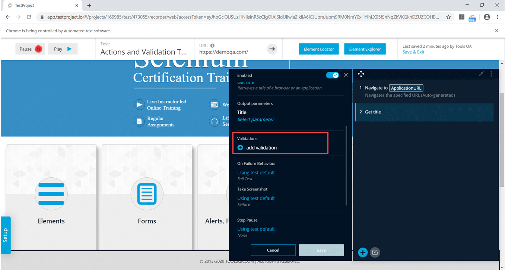The height and width of the screenshot is (270, 505).
Task: Open Select parameter under Title
Action: [x=255, y=119]
